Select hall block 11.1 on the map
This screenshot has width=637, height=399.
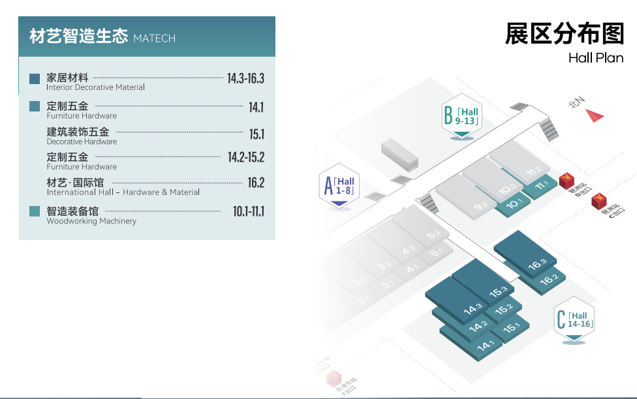pyautogui.click(x=542, y=186)
